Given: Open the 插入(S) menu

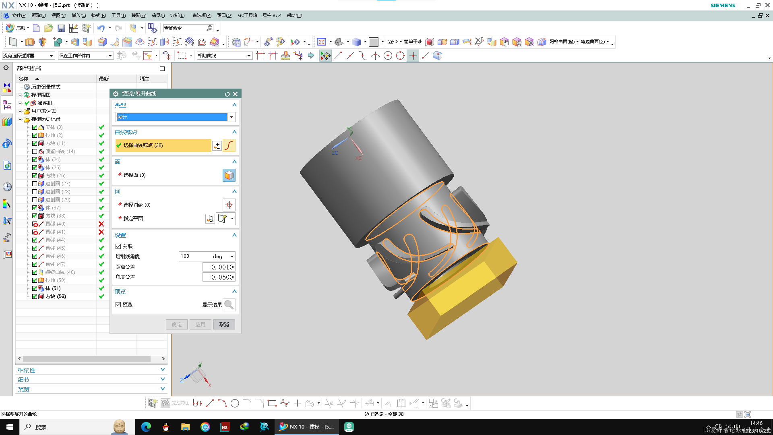Looking at the screenshot, I should 79,15.
